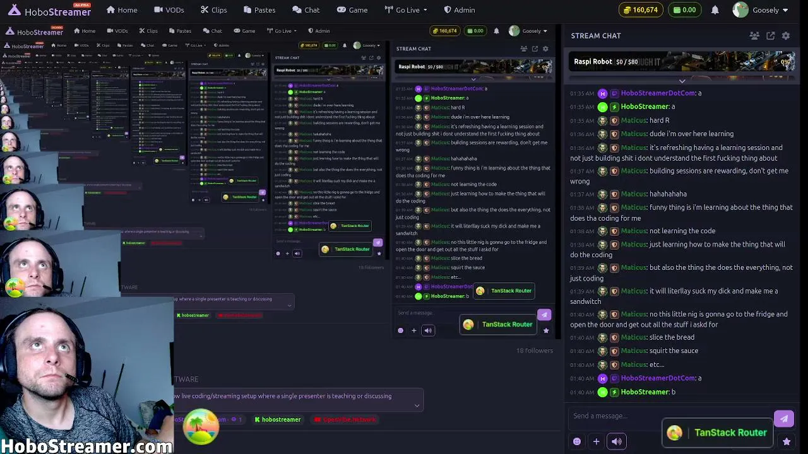Click the message 'not learning the code'
The image size is (808, 454).
[x=682, y=231]
